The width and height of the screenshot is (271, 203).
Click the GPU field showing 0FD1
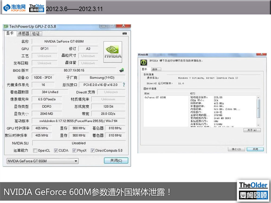tap(44, 49)
